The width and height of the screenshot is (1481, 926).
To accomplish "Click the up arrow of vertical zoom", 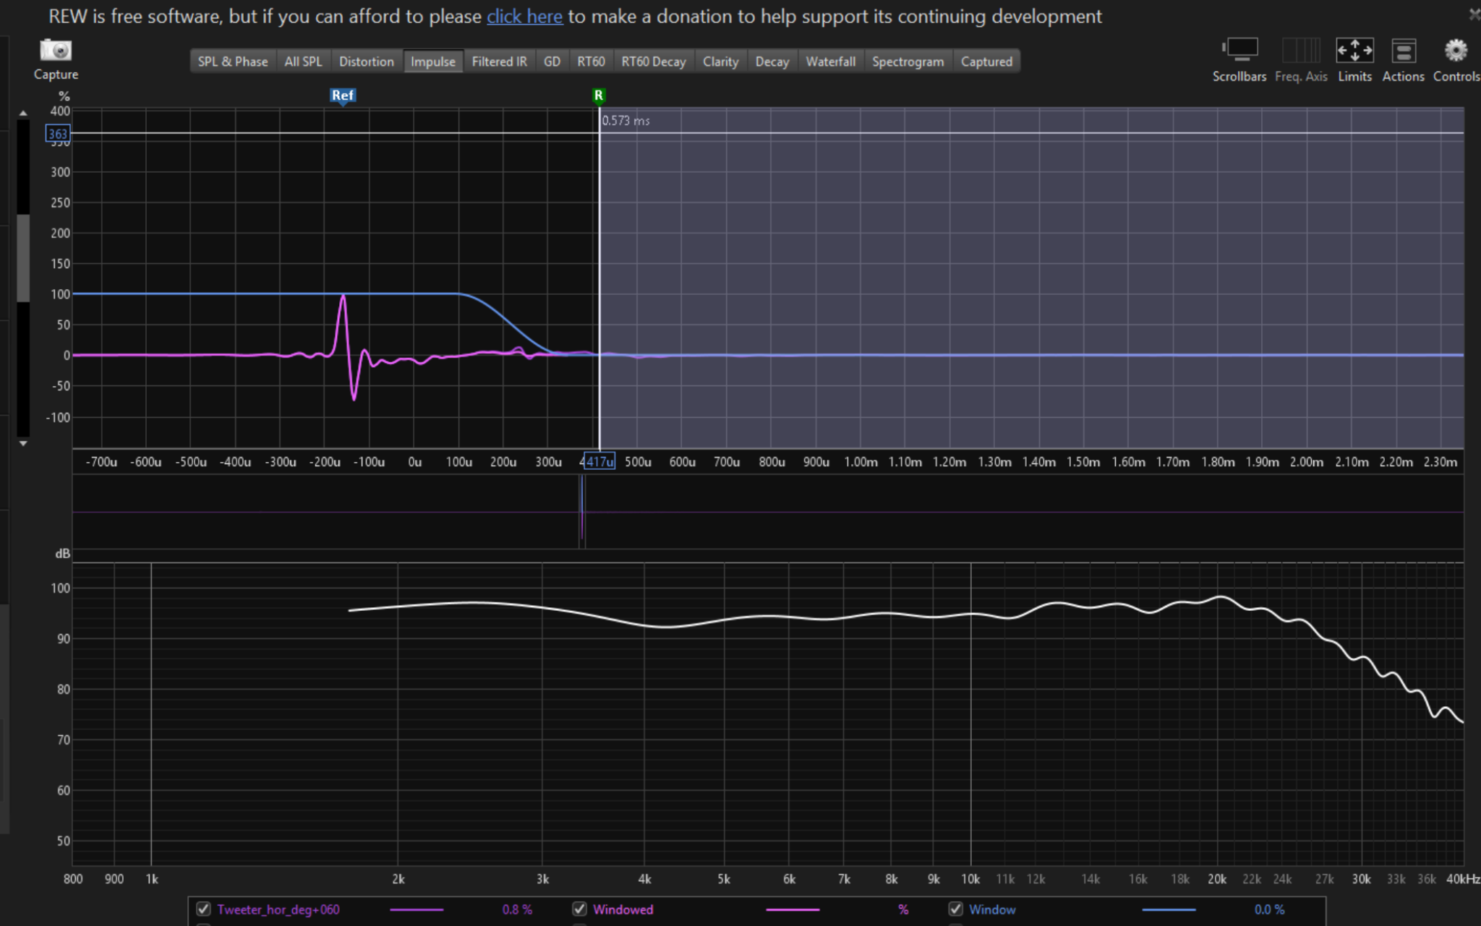I will click(23, 113).
